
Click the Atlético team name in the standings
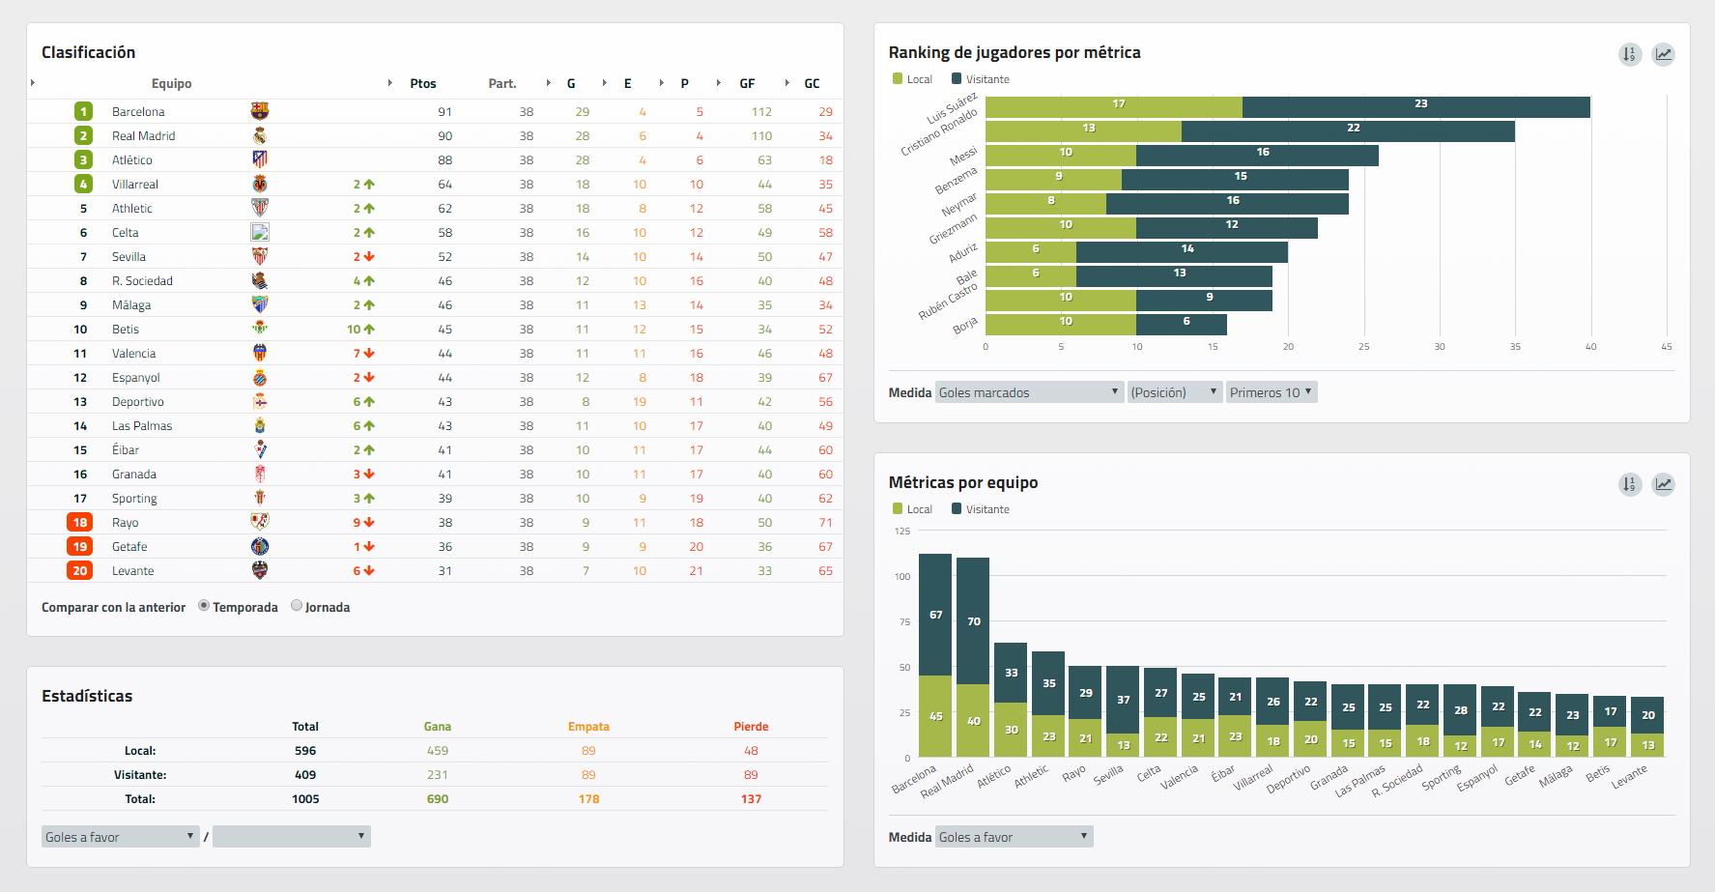click(132, 160)
